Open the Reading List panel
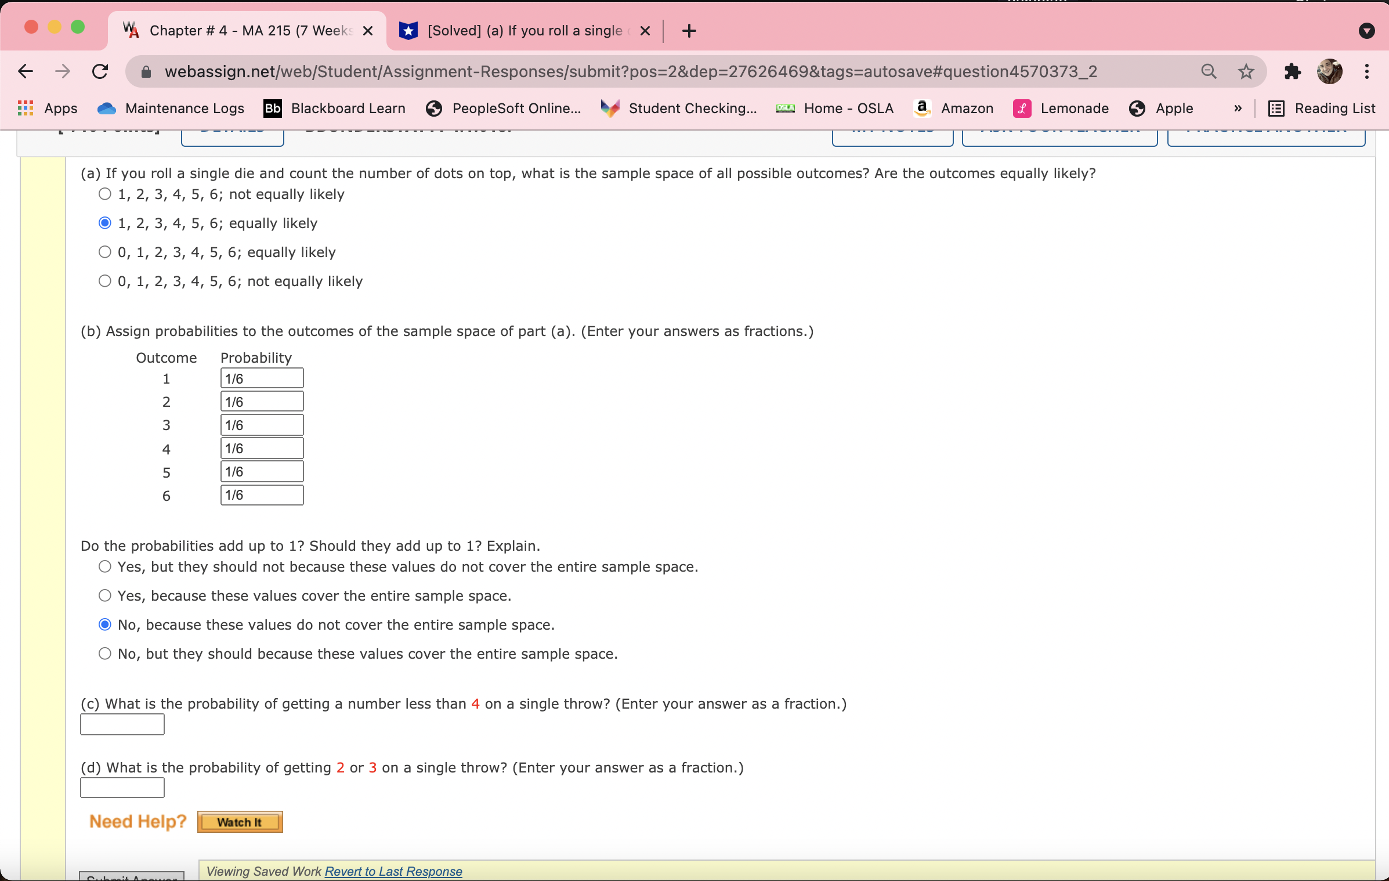1389x881 pixels. (x=1322, y=109)
